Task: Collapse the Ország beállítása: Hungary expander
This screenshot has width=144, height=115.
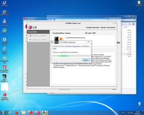Action: (x=52, y=33)
